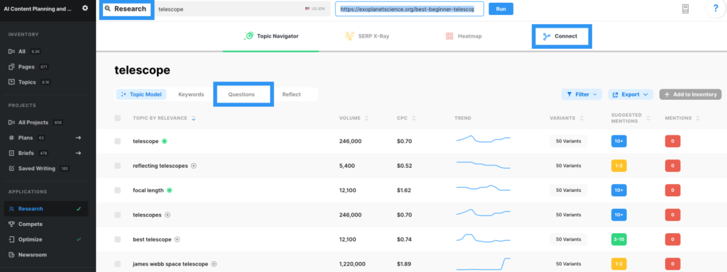This screenshot has width=727, height=272.
Task: Check the james webb space telescope checkbox
Action: coord(117,263)
